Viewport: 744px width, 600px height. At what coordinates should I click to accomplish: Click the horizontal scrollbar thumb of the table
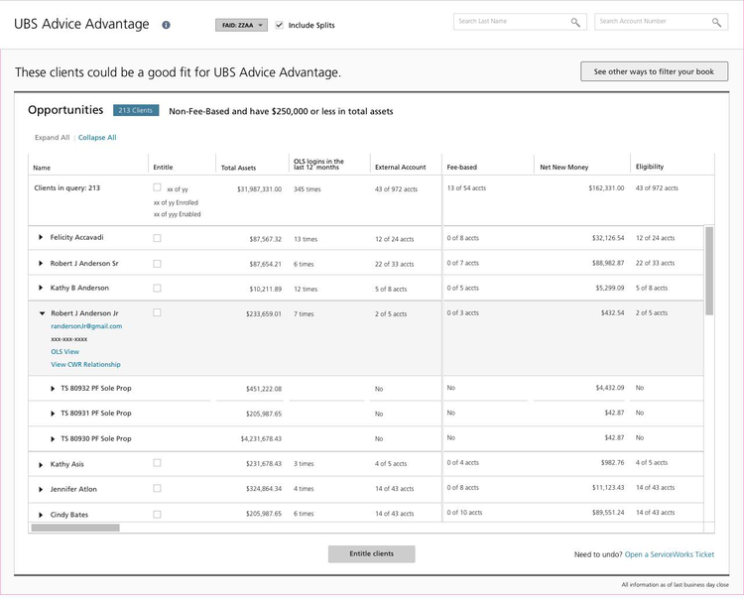tap(75, 528)
